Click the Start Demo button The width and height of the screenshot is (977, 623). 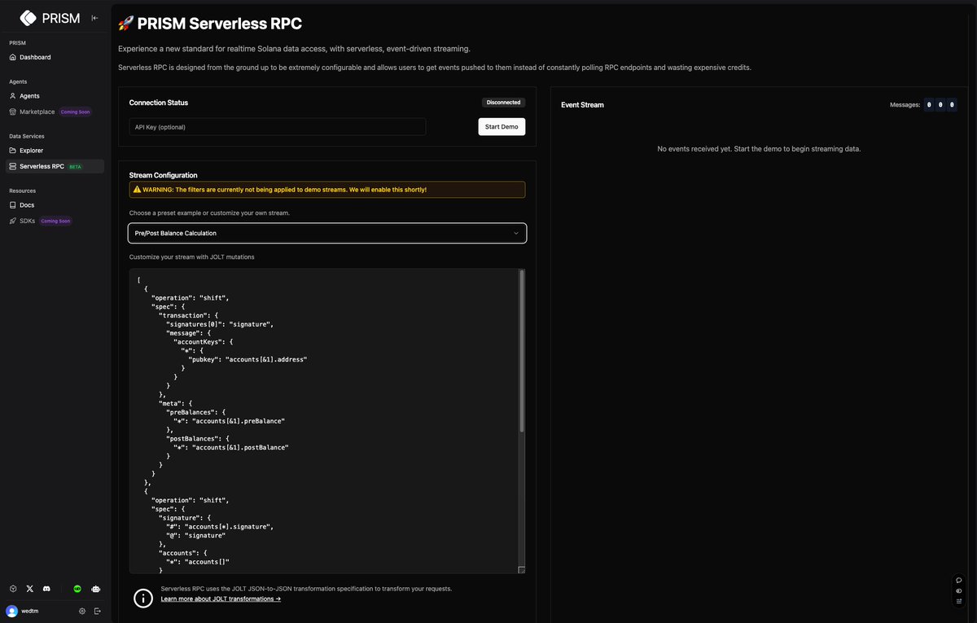(x=502, y=127)
